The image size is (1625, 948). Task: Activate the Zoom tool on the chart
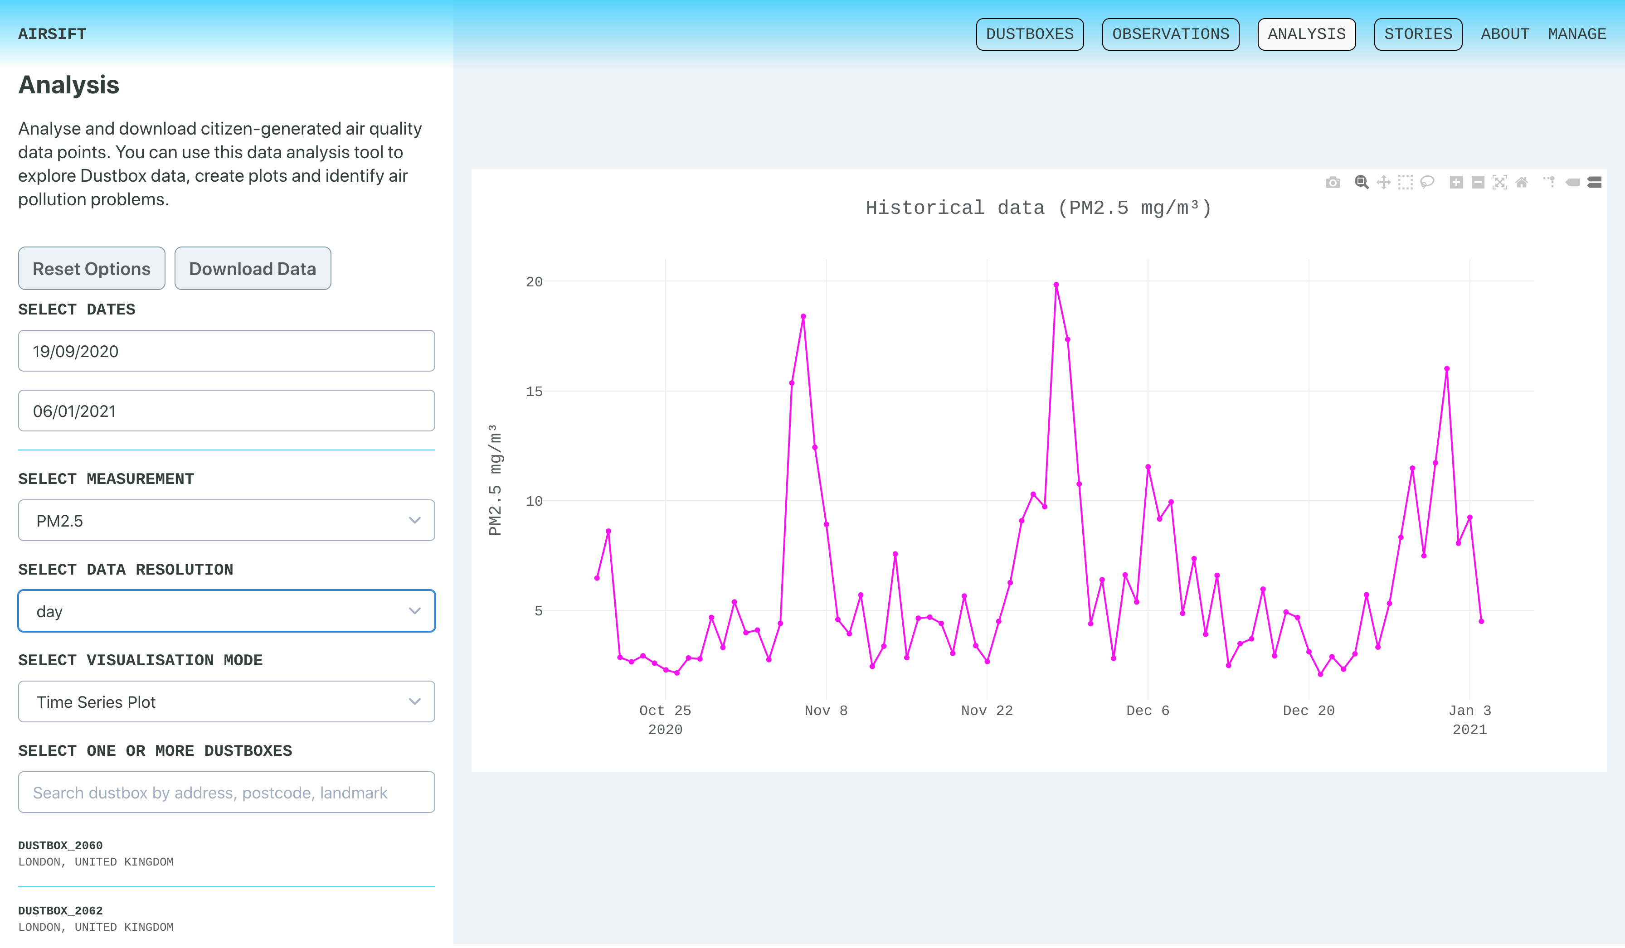coord(1361,183)
